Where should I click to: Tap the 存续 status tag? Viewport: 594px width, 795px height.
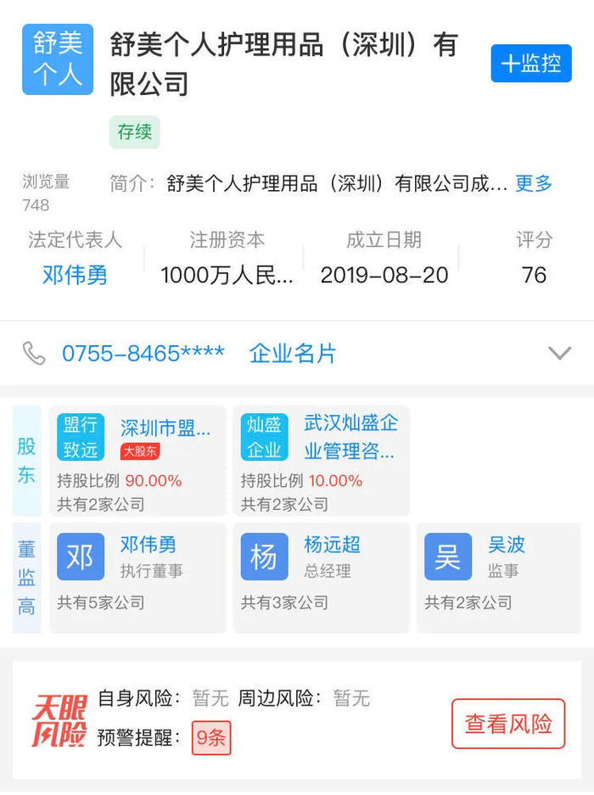134,132
